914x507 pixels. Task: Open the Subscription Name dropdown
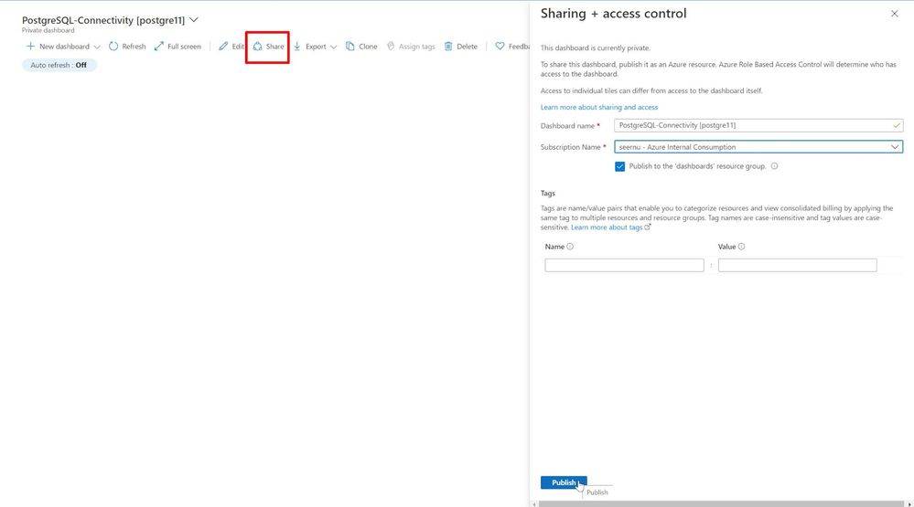point(758,147)
